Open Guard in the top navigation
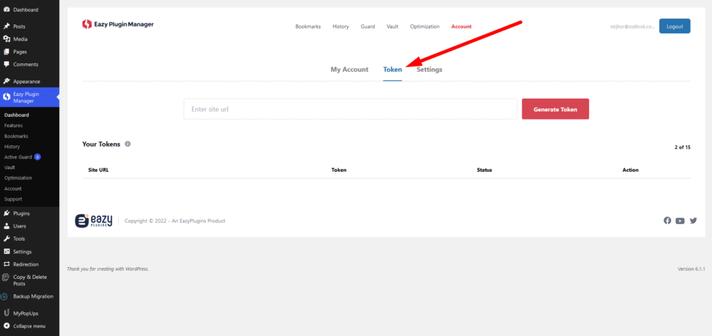The width and height of the screenshot is (712, 336). [368, 26]
